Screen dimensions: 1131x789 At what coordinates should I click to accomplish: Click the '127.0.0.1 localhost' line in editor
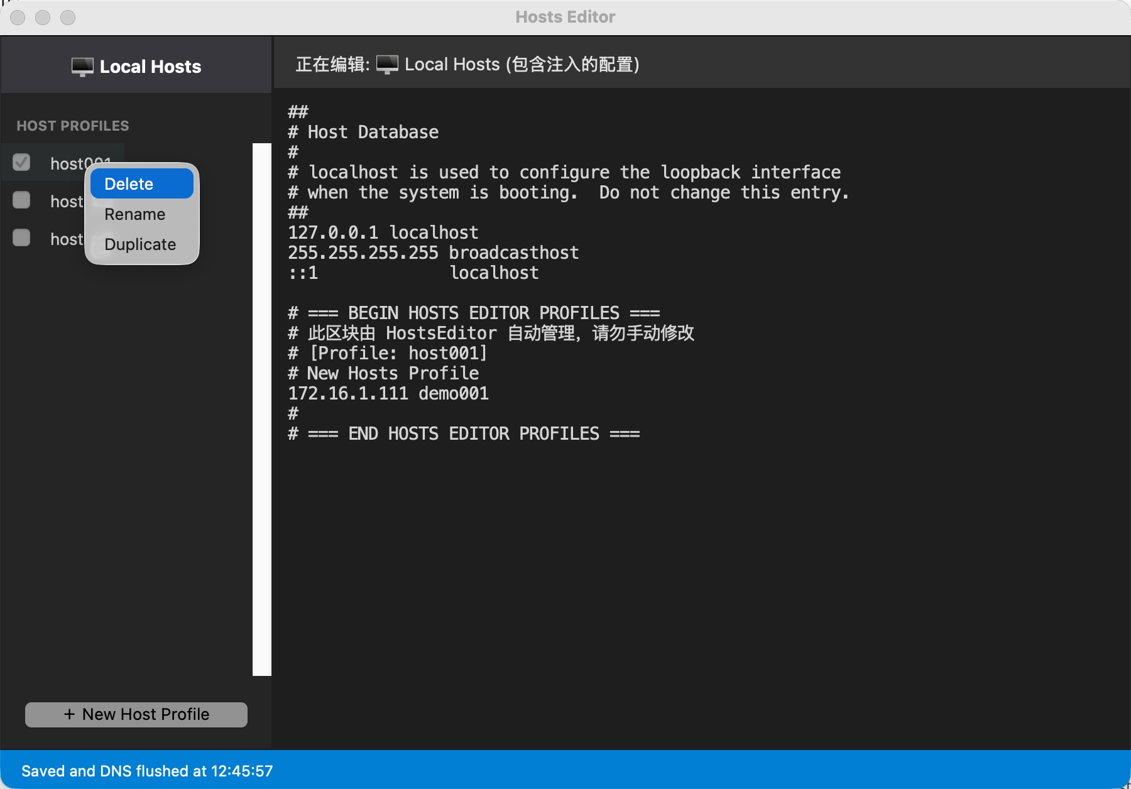(383, 232)
